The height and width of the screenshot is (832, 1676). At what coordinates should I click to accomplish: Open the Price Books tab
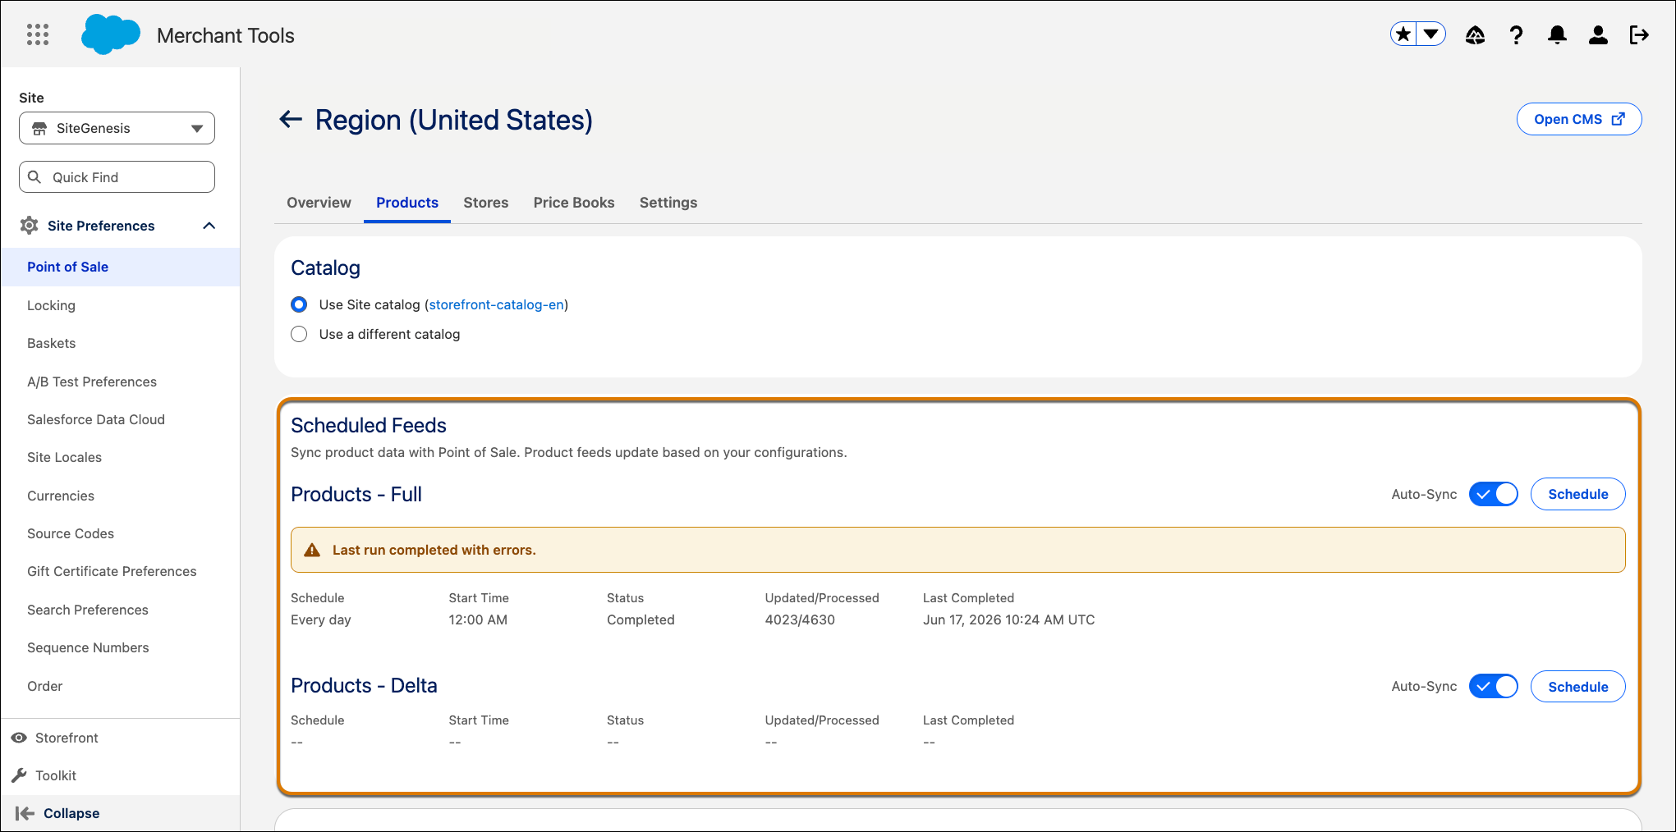pos(574,203)
